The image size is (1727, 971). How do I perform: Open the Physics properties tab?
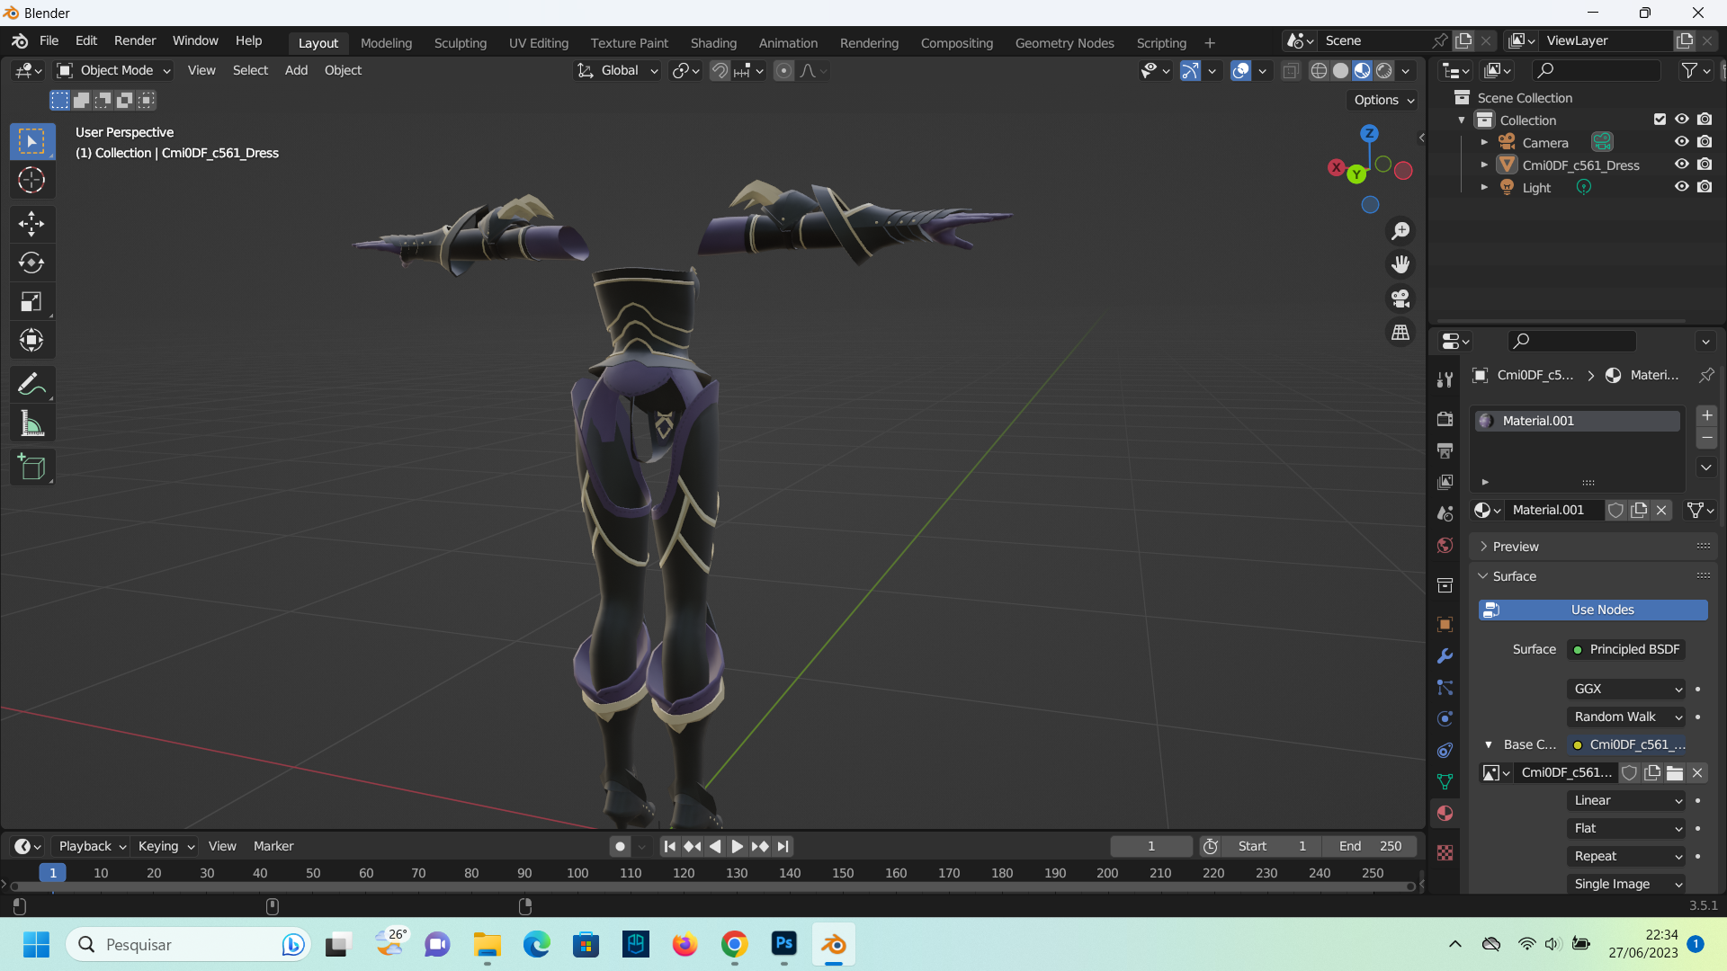pyautogui.click(x=1445, y=719)
